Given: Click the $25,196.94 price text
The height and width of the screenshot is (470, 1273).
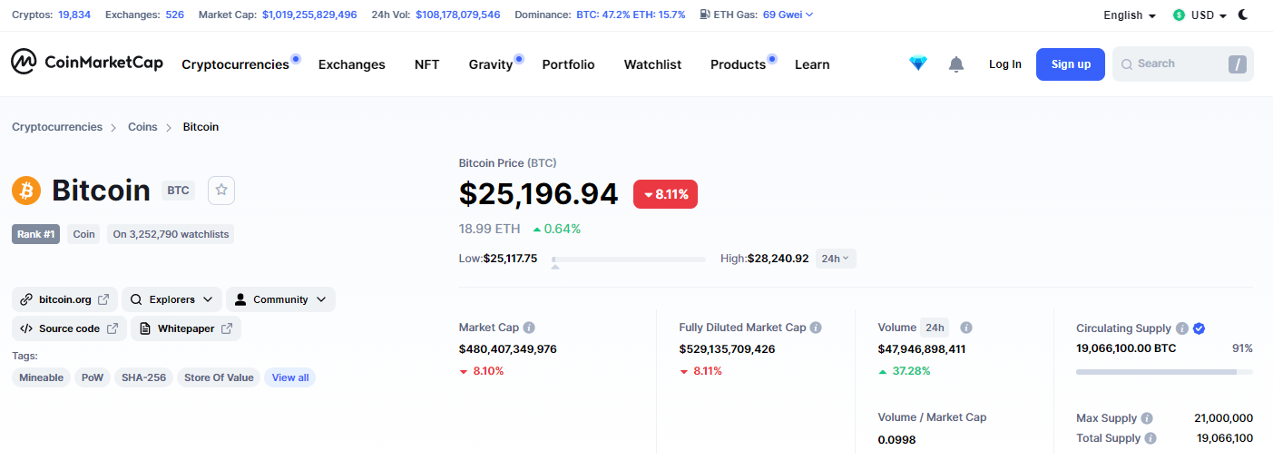Looking at the screenshot, I should tap(539, 193).
